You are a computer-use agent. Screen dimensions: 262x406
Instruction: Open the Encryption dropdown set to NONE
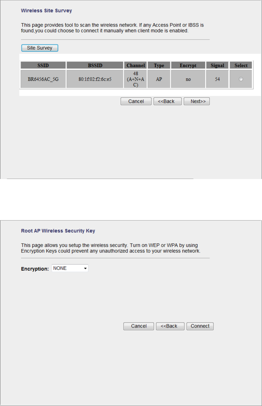70,268
